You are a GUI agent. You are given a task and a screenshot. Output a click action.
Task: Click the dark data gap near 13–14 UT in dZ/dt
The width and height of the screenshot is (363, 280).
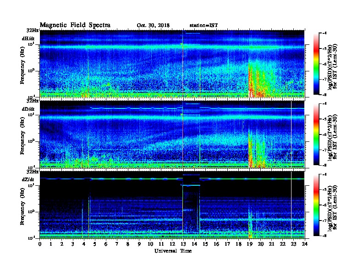(x=191, y=205)
